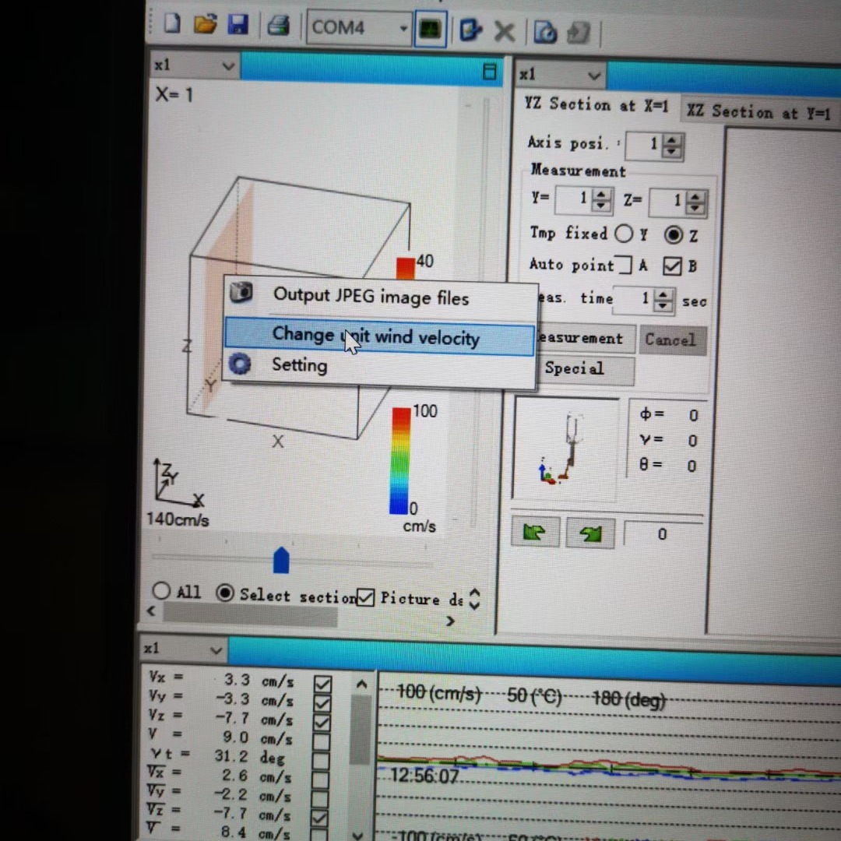Click the θ= 0 angle readout

pos(668,464)
